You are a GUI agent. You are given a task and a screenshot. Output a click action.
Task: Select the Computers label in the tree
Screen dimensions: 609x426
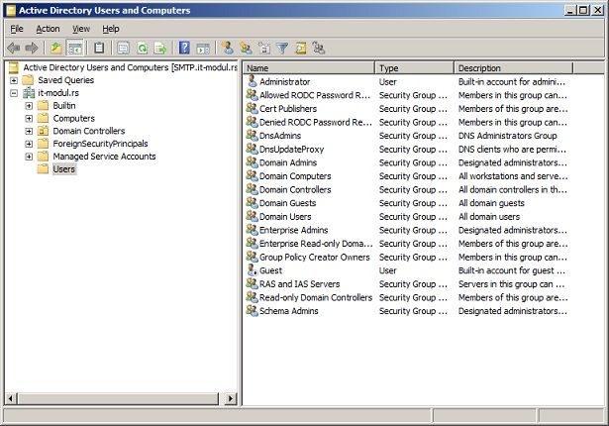pyautogui.click(x=74, y=118)
